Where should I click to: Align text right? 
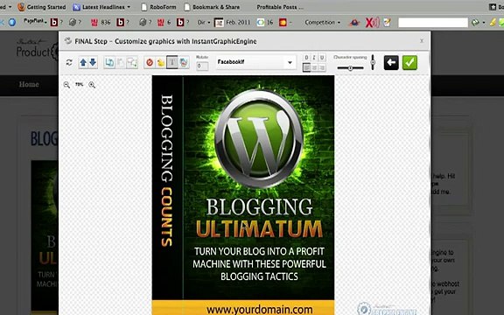click(x=322, y=67)
